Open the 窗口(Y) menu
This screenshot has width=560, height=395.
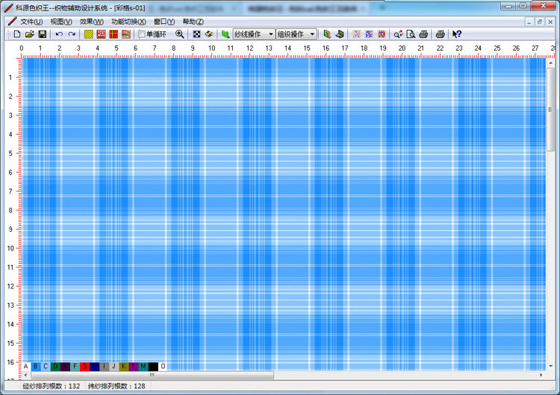point(164,22)
